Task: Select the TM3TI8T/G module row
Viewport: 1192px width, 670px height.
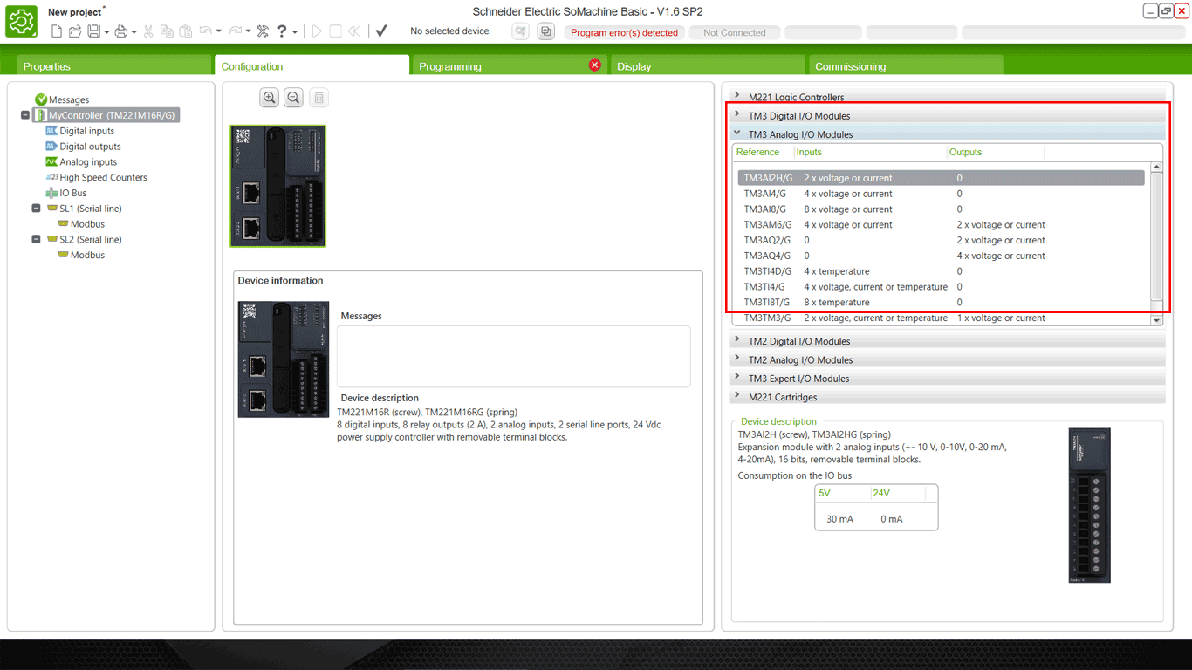Action: (x=941, y=302)
